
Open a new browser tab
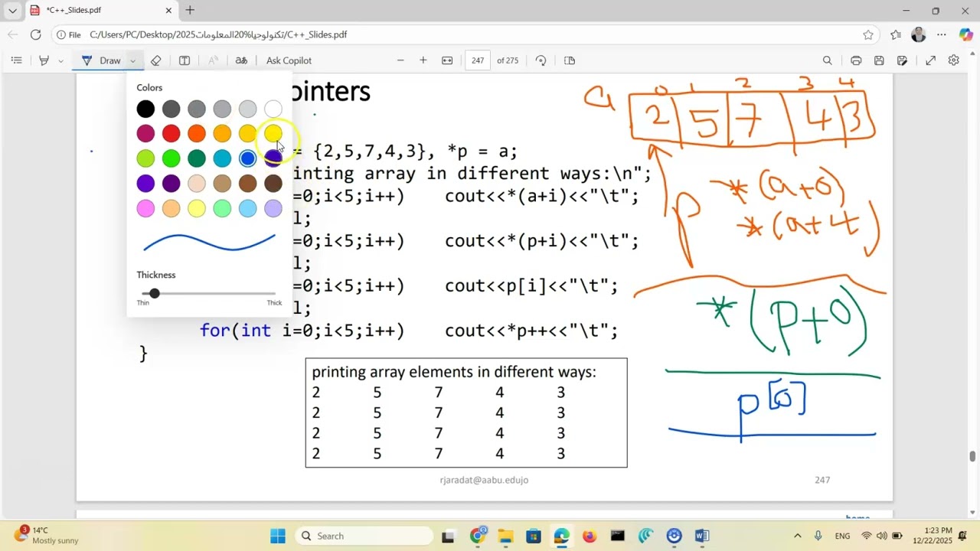tap(190, 10)
